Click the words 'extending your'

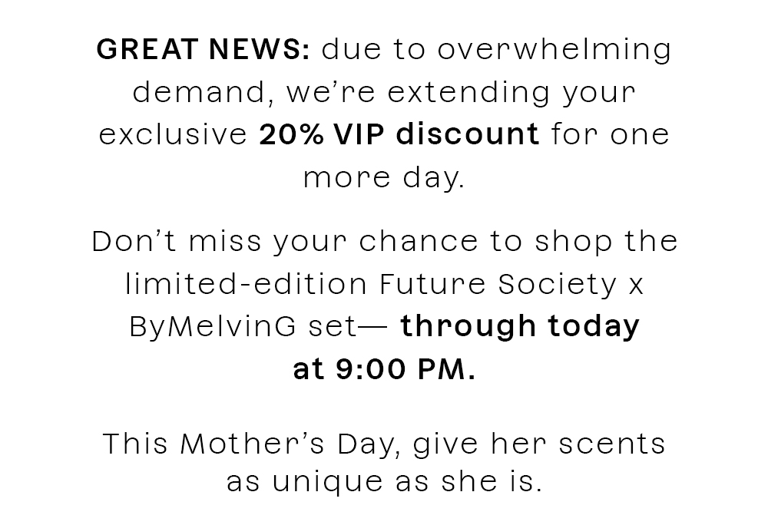[511, 94]
